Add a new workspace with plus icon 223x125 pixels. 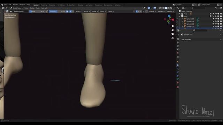pos(123,5)
